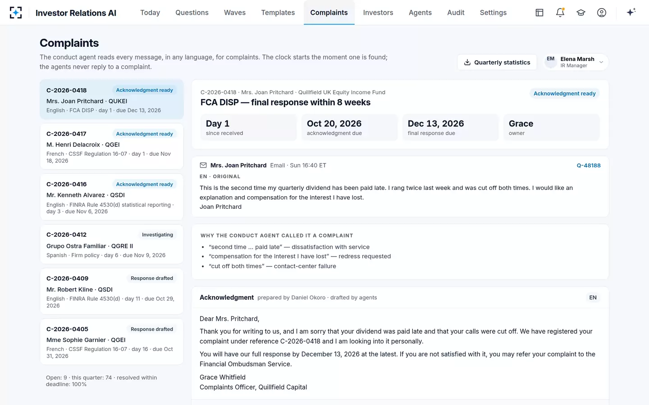Open complaint C-2026-0416 Mr. Kenneth Alvarez
The height and width of the screenshot is (405, 649).
pos(112,197)
